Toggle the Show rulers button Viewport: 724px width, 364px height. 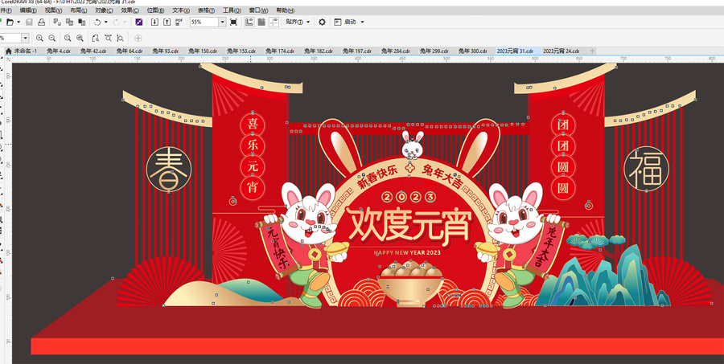coord(249,22)
